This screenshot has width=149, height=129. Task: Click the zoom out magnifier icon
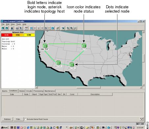pyautogui.click(x=68, y=28)
